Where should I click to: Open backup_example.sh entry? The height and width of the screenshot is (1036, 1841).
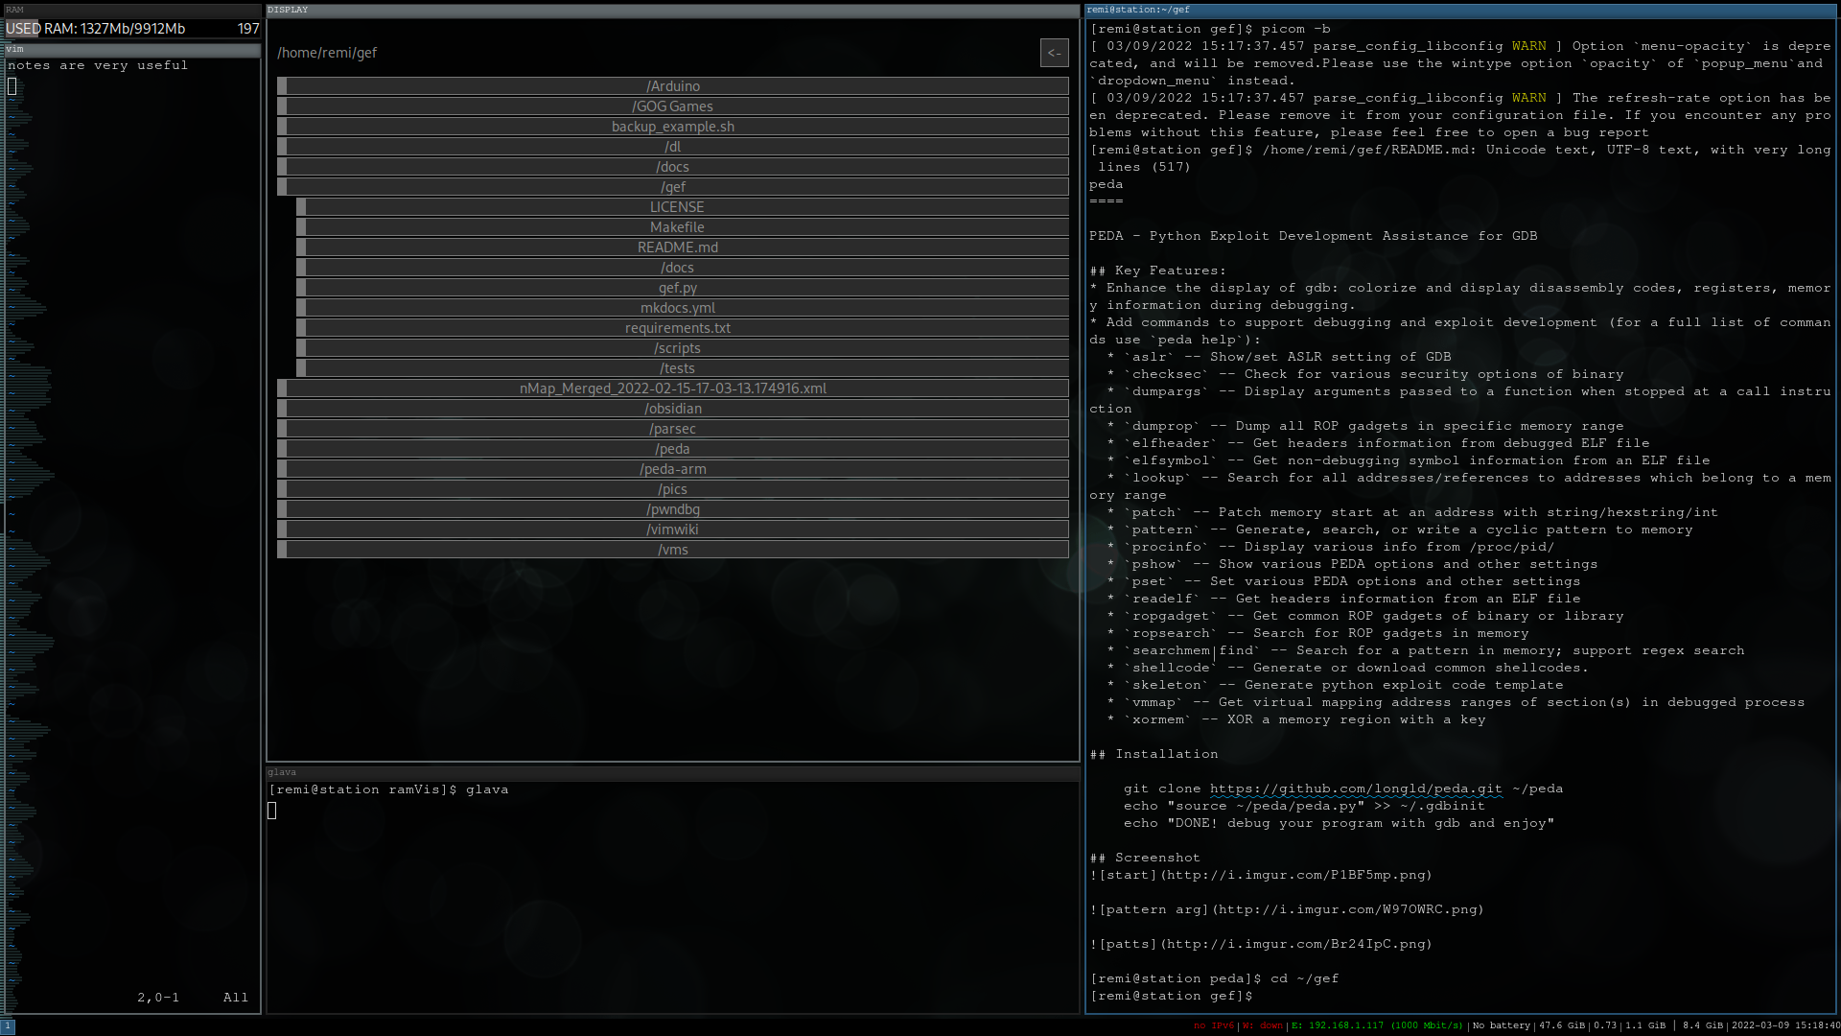[673, 127]
